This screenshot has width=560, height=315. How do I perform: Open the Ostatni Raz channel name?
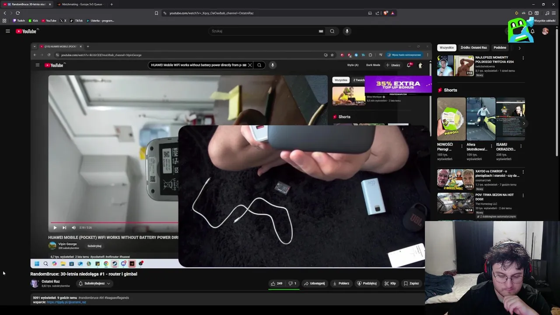(51, 281)
